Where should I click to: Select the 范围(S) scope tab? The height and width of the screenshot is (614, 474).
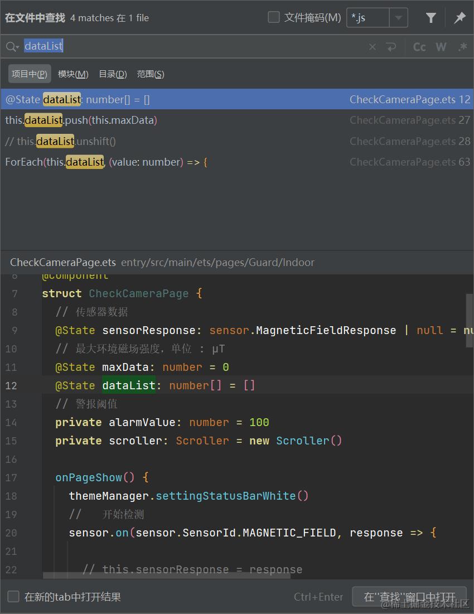(151, 74)
